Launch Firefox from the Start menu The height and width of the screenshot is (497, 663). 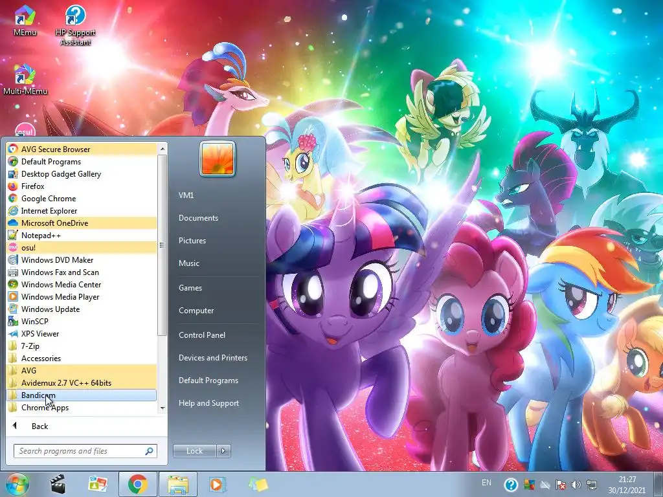[82, 186]
